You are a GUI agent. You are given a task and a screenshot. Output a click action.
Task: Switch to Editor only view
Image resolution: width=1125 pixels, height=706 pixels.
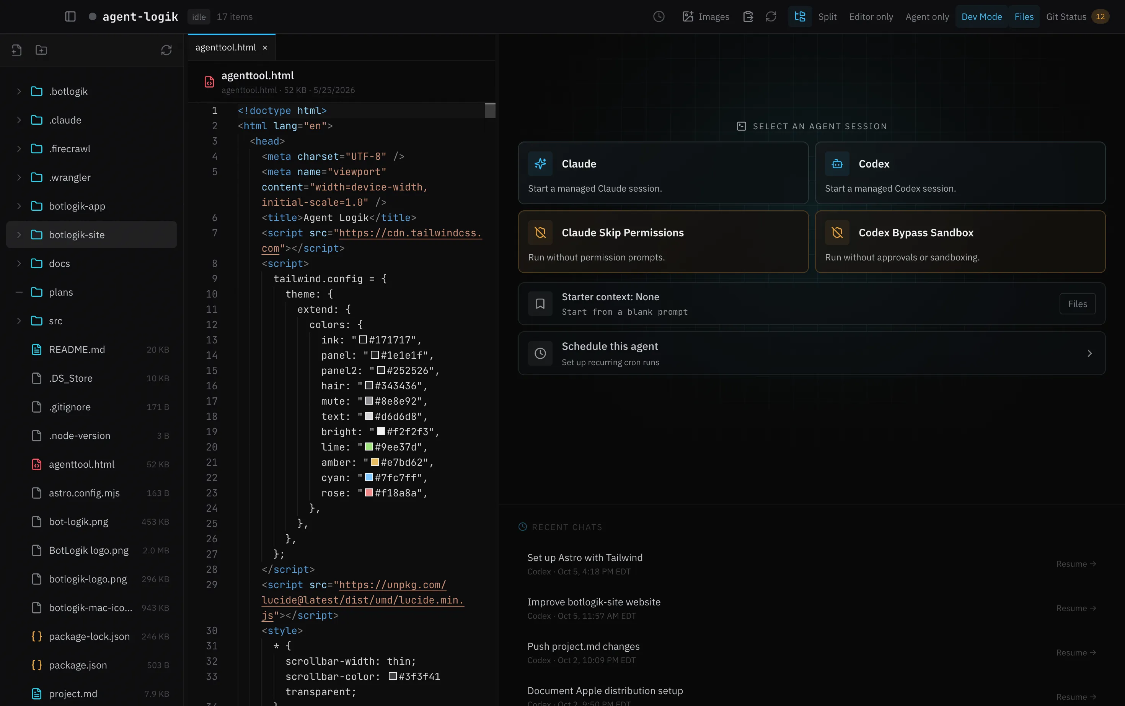[871, 17]
